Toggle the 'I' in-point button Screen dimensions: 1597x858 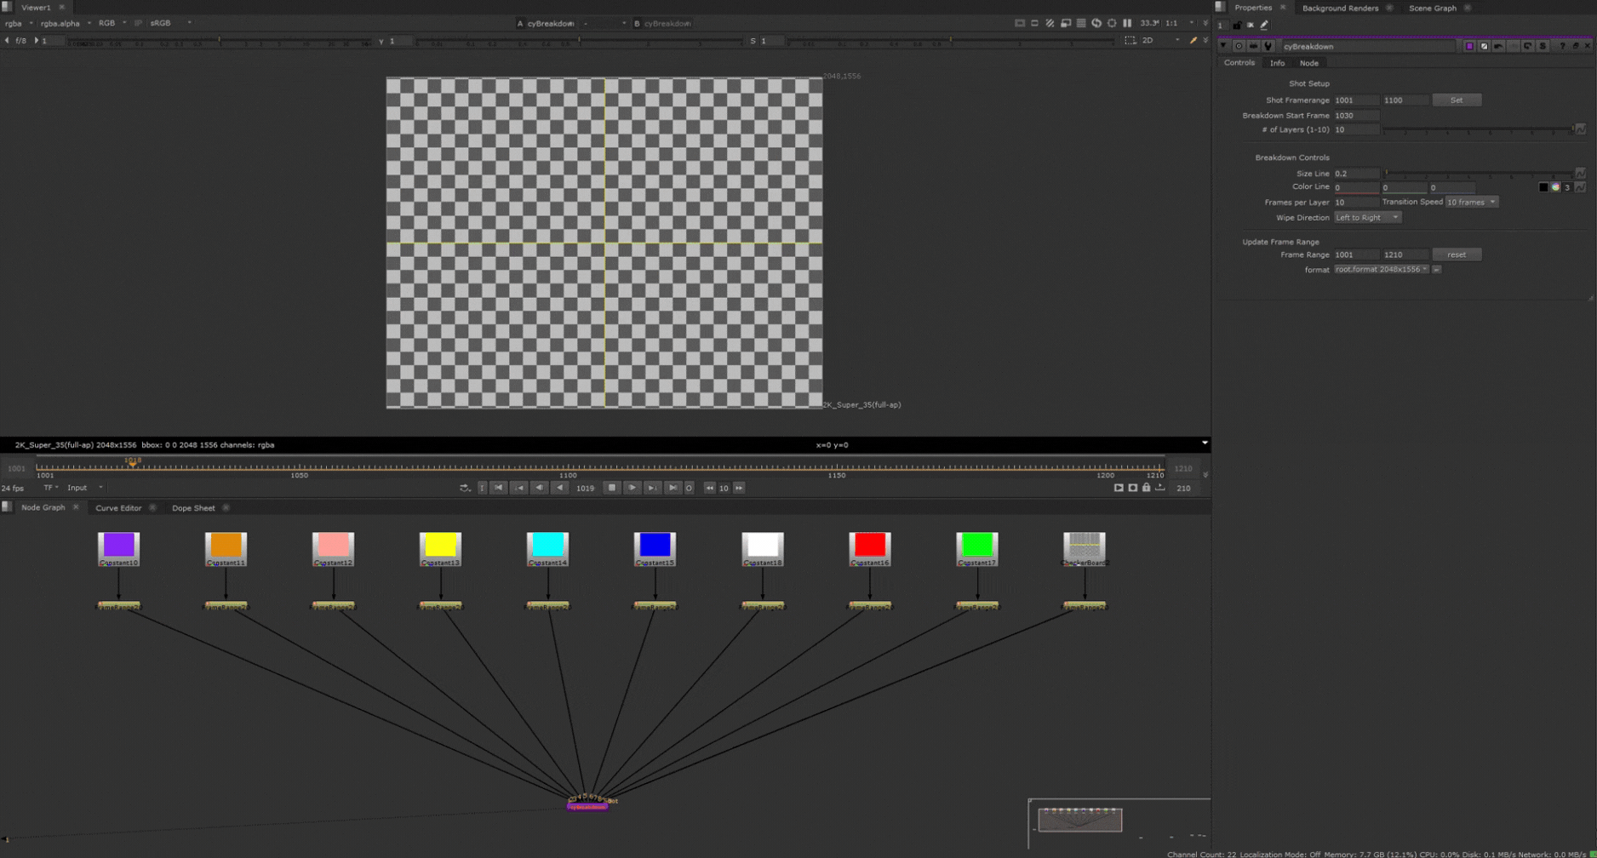pyautogui.click(x=482, y=488)
